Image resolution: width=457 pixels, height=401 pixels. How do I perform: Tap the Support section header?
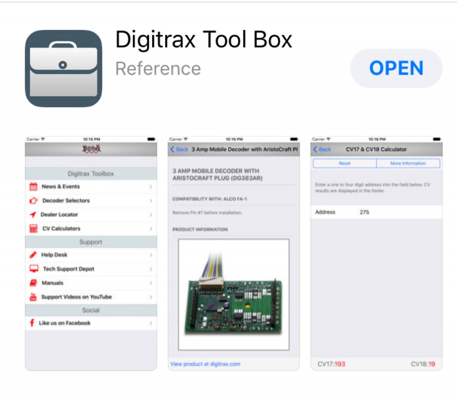pos(91,242)
